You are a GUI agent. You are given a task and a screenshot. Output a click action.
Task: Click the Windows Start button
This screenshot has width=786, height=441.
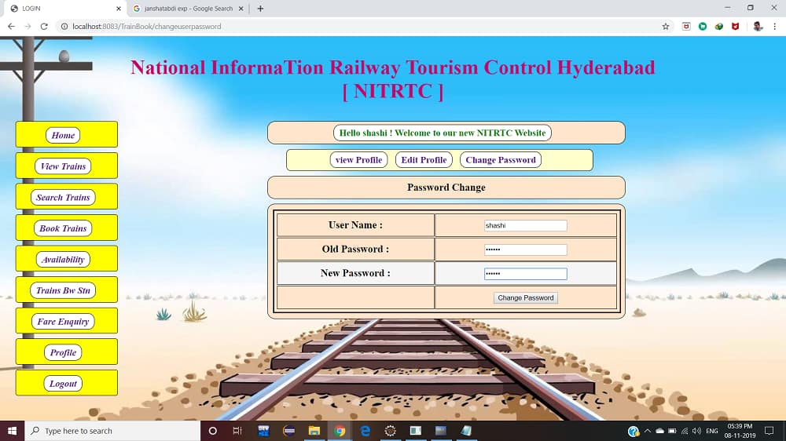(13, 431)
